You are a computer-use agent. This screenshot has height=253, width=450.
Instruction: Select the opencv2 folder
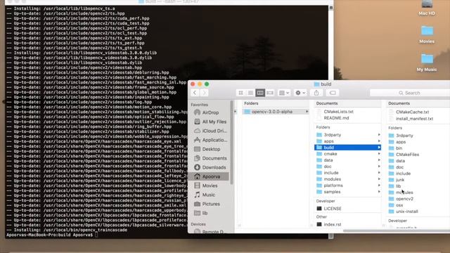tap(404, 199)
